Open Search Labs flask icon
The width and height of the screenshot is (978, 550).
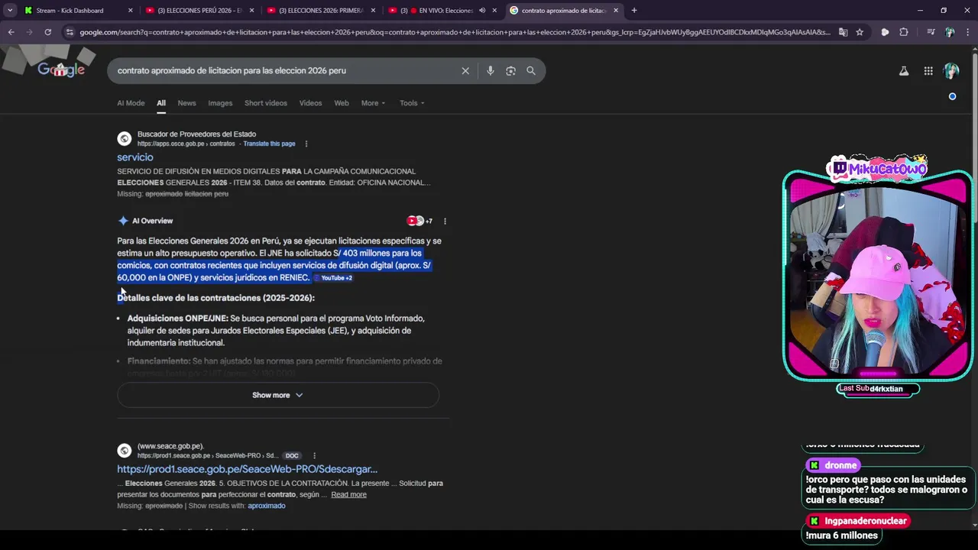point(904,71)
